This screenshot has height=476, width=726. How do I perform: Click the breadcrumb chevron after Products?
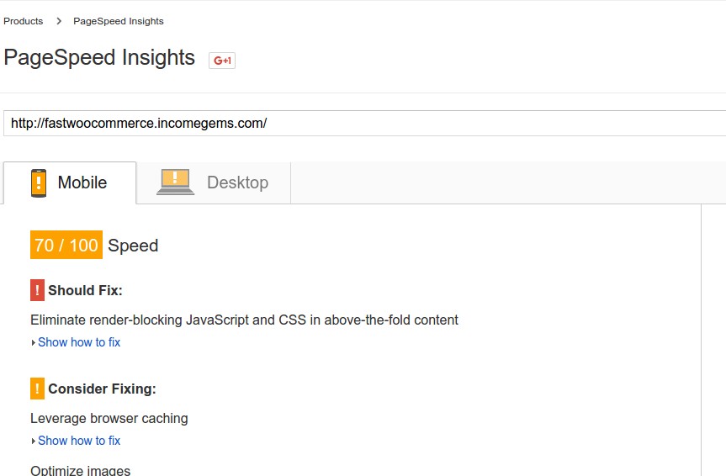59,21
